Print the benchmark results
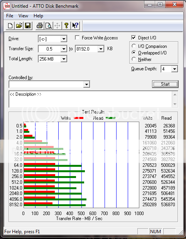186x239 pixels. point(40,25)
